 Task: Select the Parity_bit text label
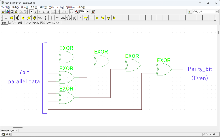[x=200, y=69]
